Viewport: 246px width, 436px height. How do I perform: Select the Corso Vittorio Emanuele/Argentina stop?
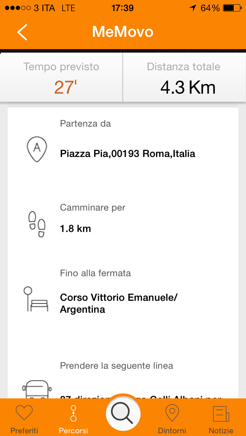coord(119,303)
